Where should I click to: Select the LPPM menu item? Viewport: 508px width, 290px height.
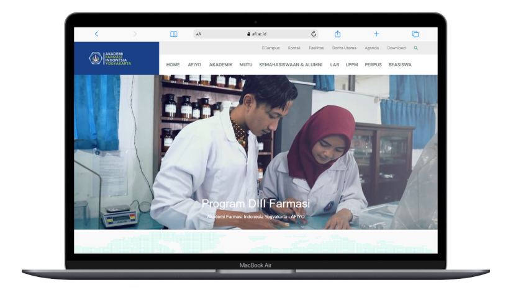pos(352,64)
